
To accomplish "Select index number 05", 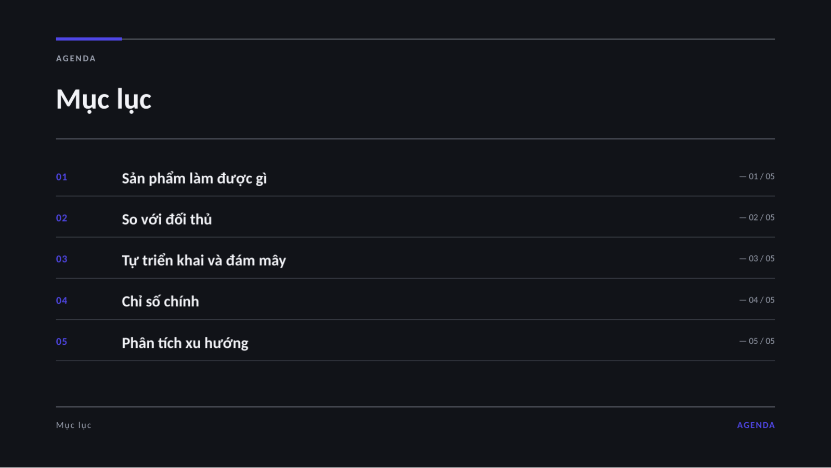I will (61, 342).
